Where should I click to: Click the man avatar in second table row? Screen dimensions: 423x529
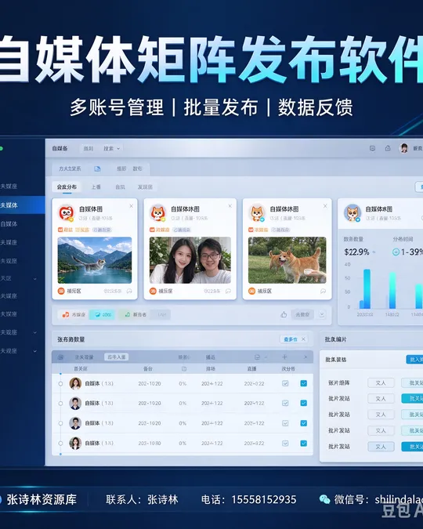[x=75, y=403]
